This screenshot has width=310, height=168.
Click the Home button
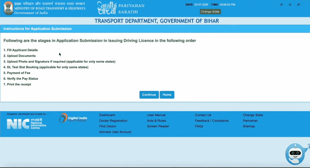click(167, 95)
